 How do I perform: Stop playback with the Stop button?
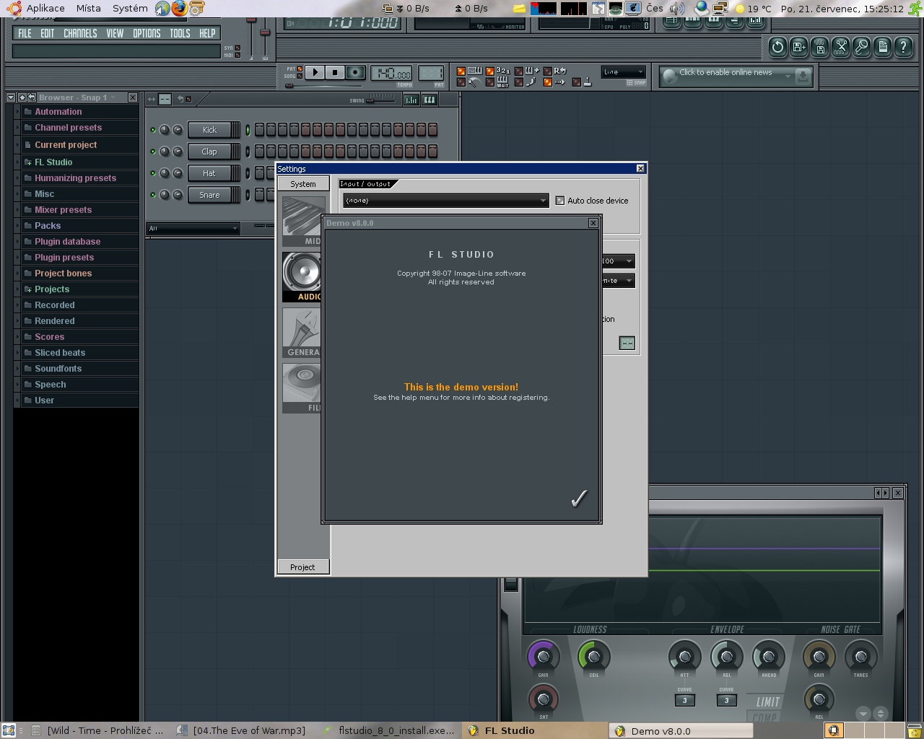click(335, 72)
